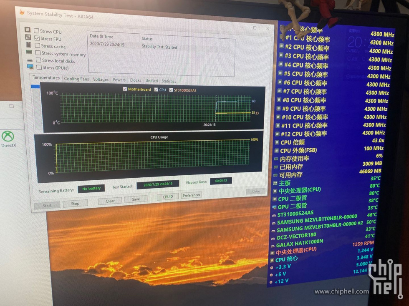Click the percent icon beside Stress FPU
The image size is (409, 306).
(28, 37)
